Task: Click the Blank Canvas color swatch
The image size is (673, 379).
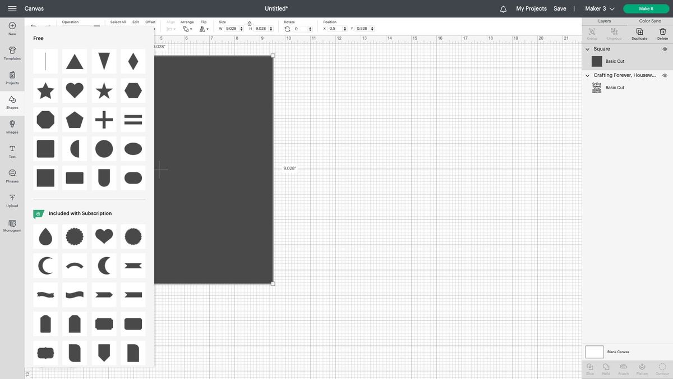Action: pos(594,352)
